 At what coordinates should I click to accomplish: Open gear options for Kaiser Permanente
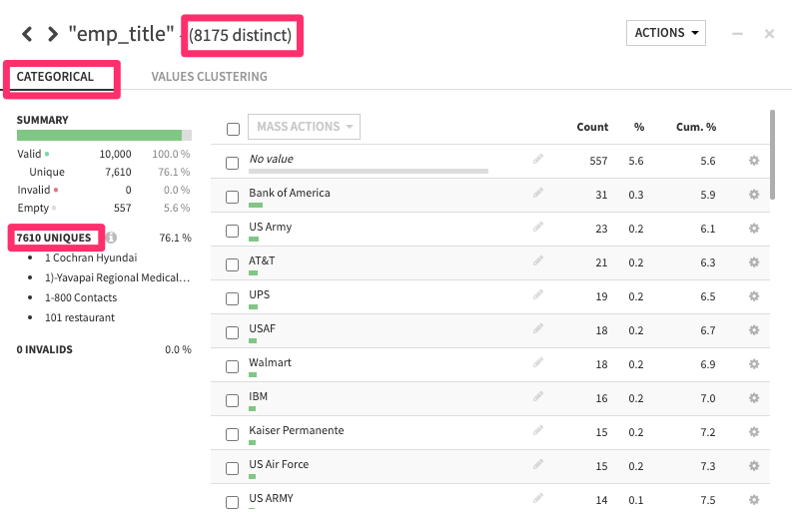click(754, 432)
